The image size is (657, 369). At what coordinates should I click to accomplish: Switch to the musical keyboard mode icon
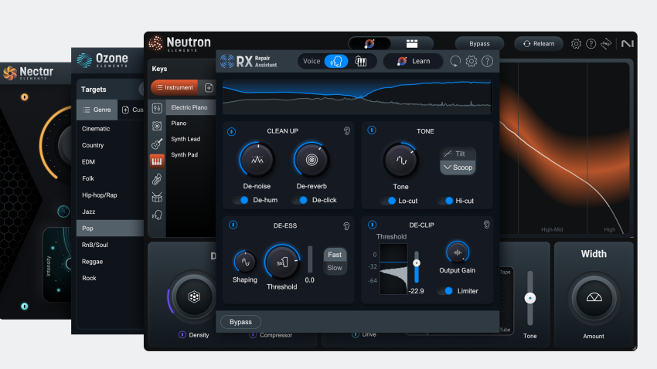(x=361, y=62)
